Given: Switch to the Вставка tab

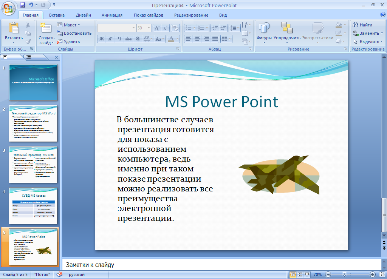Looking at the screenshot, I should (x=57, y=15).
